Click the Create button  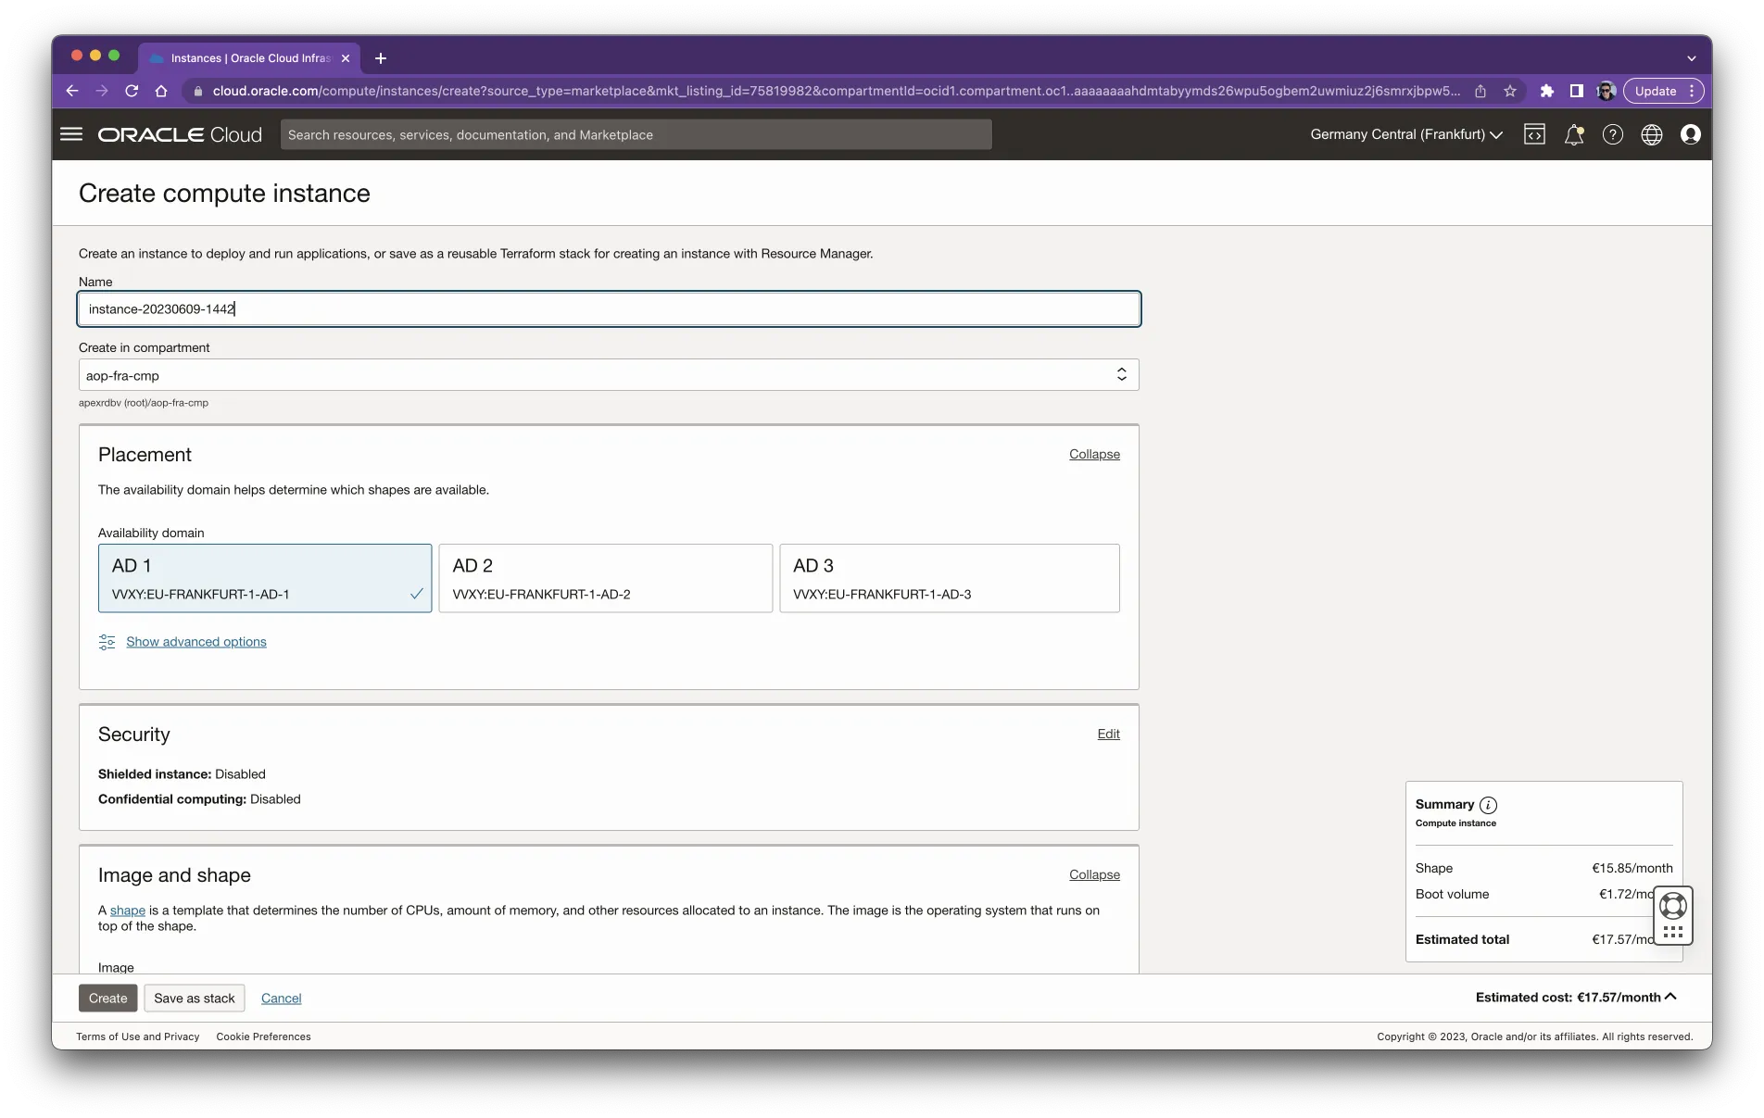pos(108,998)
